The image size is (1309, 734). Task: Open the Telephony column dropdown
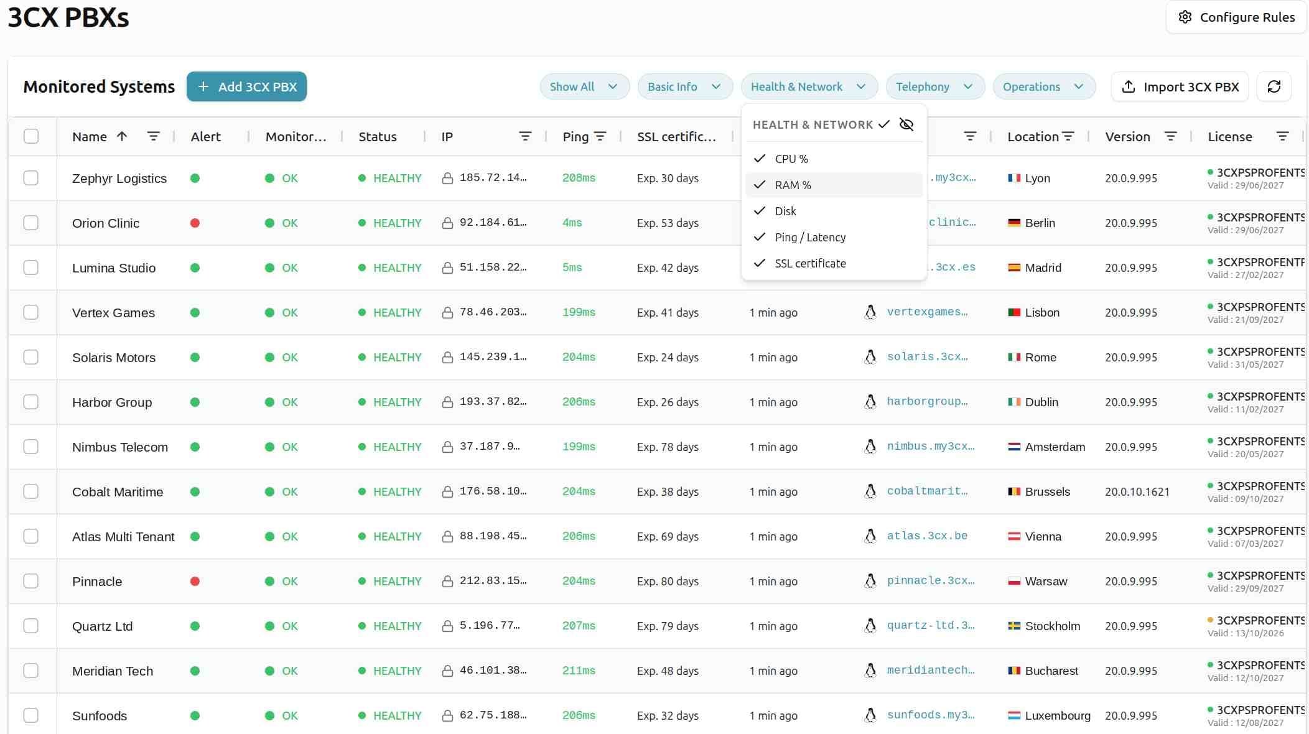click(935, 86)
